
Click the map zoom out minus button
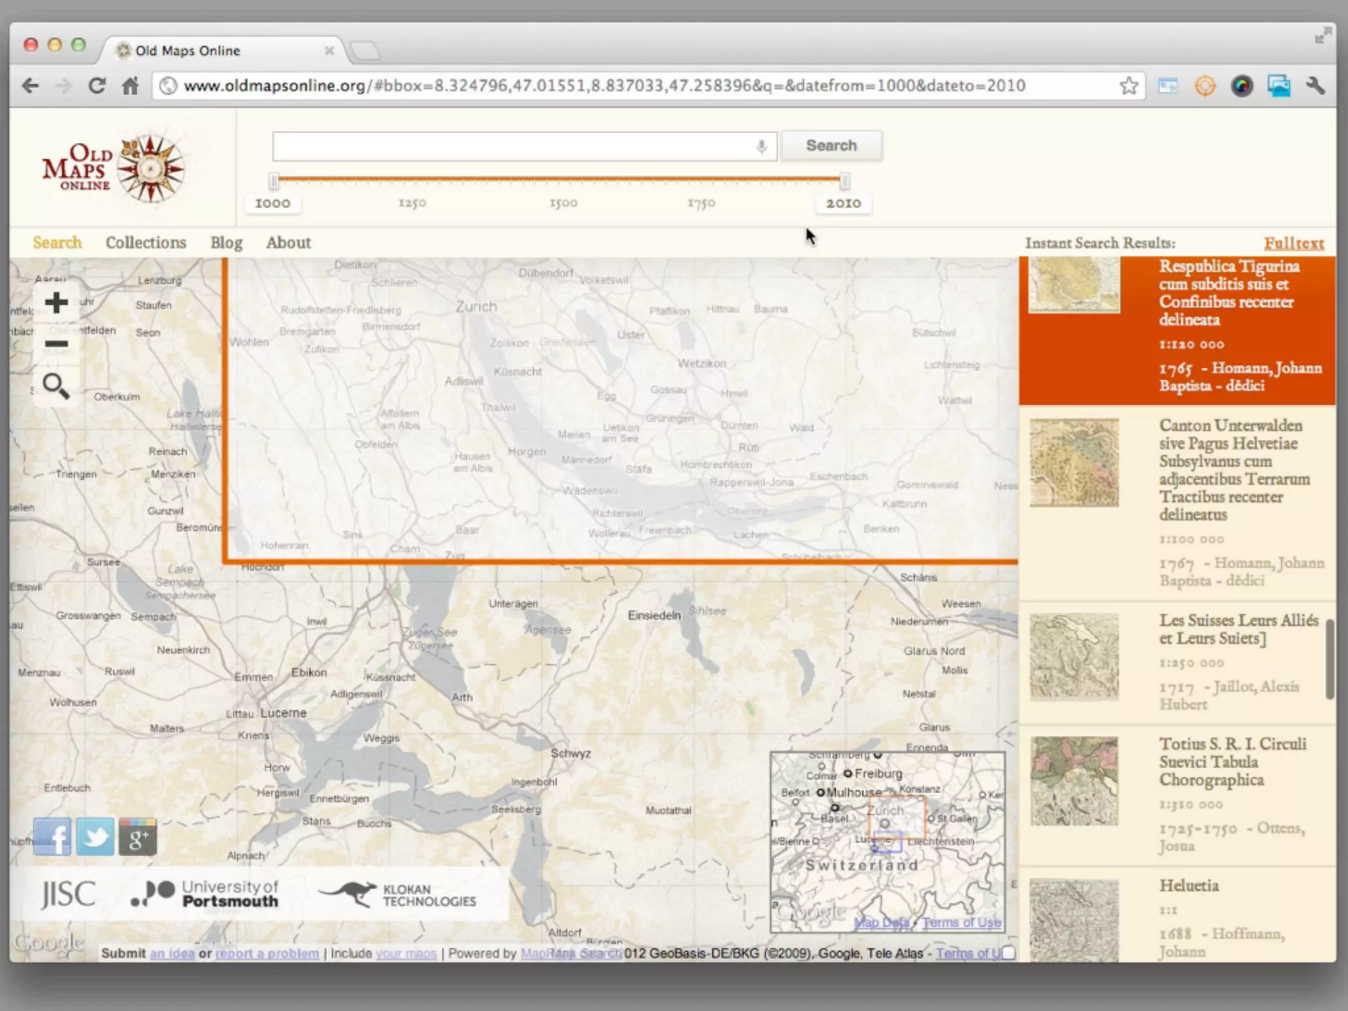point(57,344)
